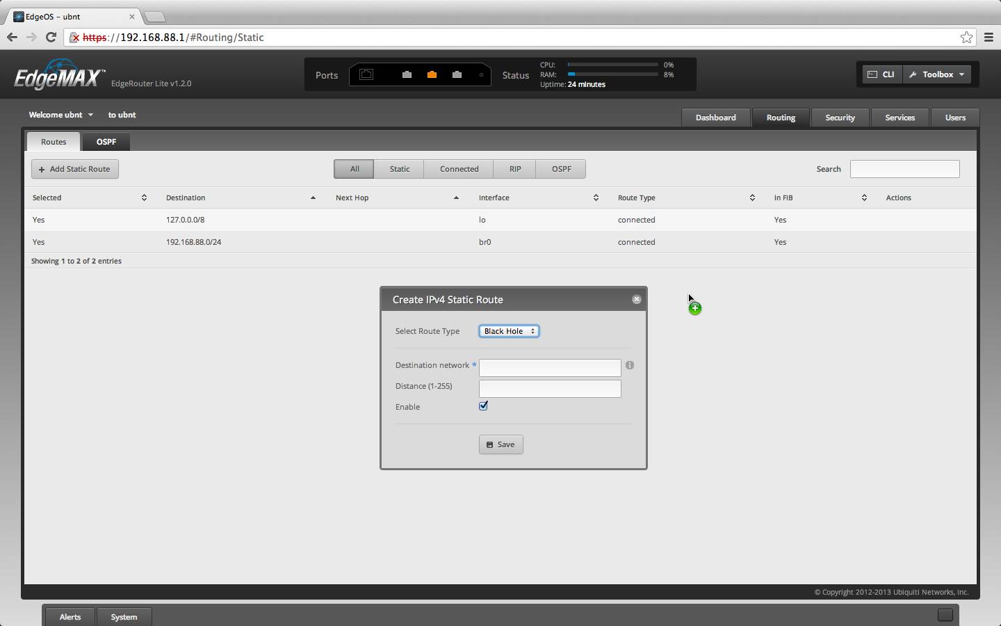Close the Create IPv4 Static Route dialog

click(636, 299)
